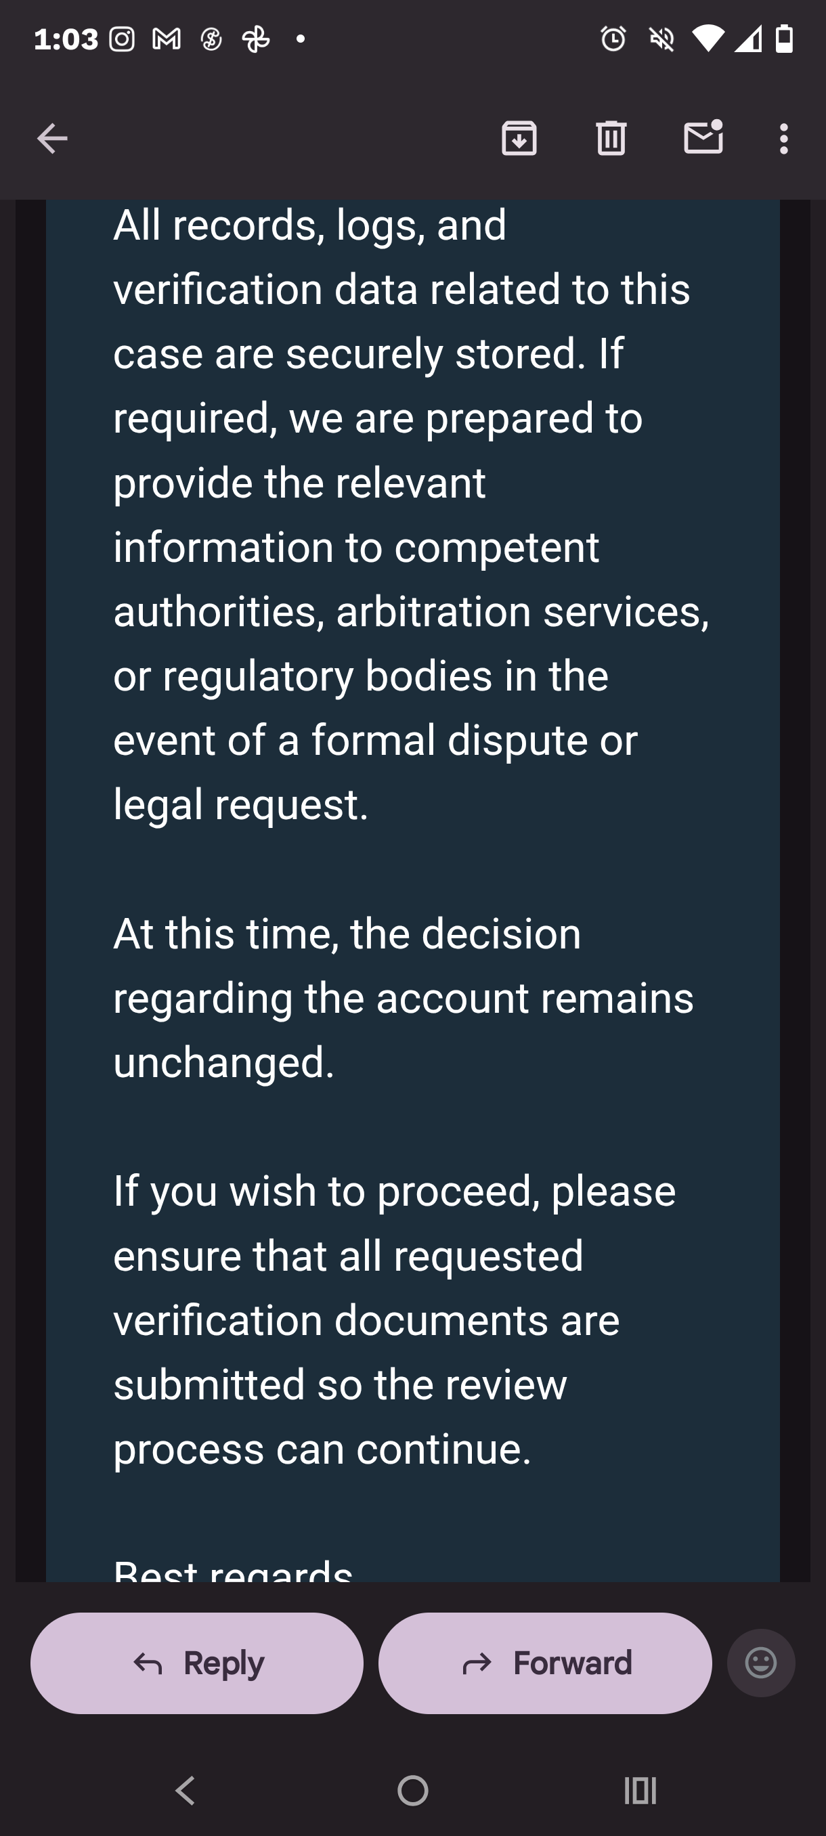Tap the Instagram notification icon
This screenshot has width=826, height=1836.
(x=122, y=39)
